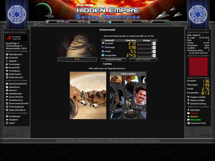Open Raumschiffe via its ship icon

click(x=7, y=68)
